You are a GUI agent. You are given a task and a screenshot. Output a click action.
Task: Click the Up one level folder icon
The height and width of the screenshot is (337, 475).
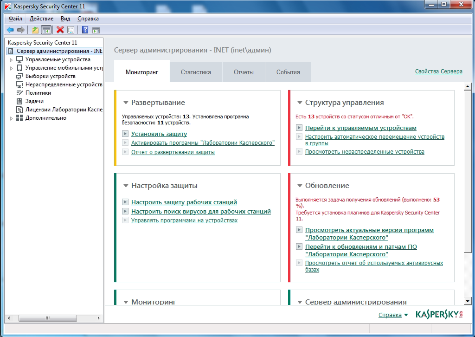click(x=35, y=30)
